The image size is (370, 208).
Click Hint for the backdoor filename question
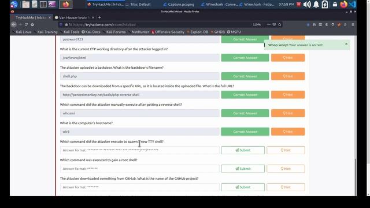coord(288,76)
